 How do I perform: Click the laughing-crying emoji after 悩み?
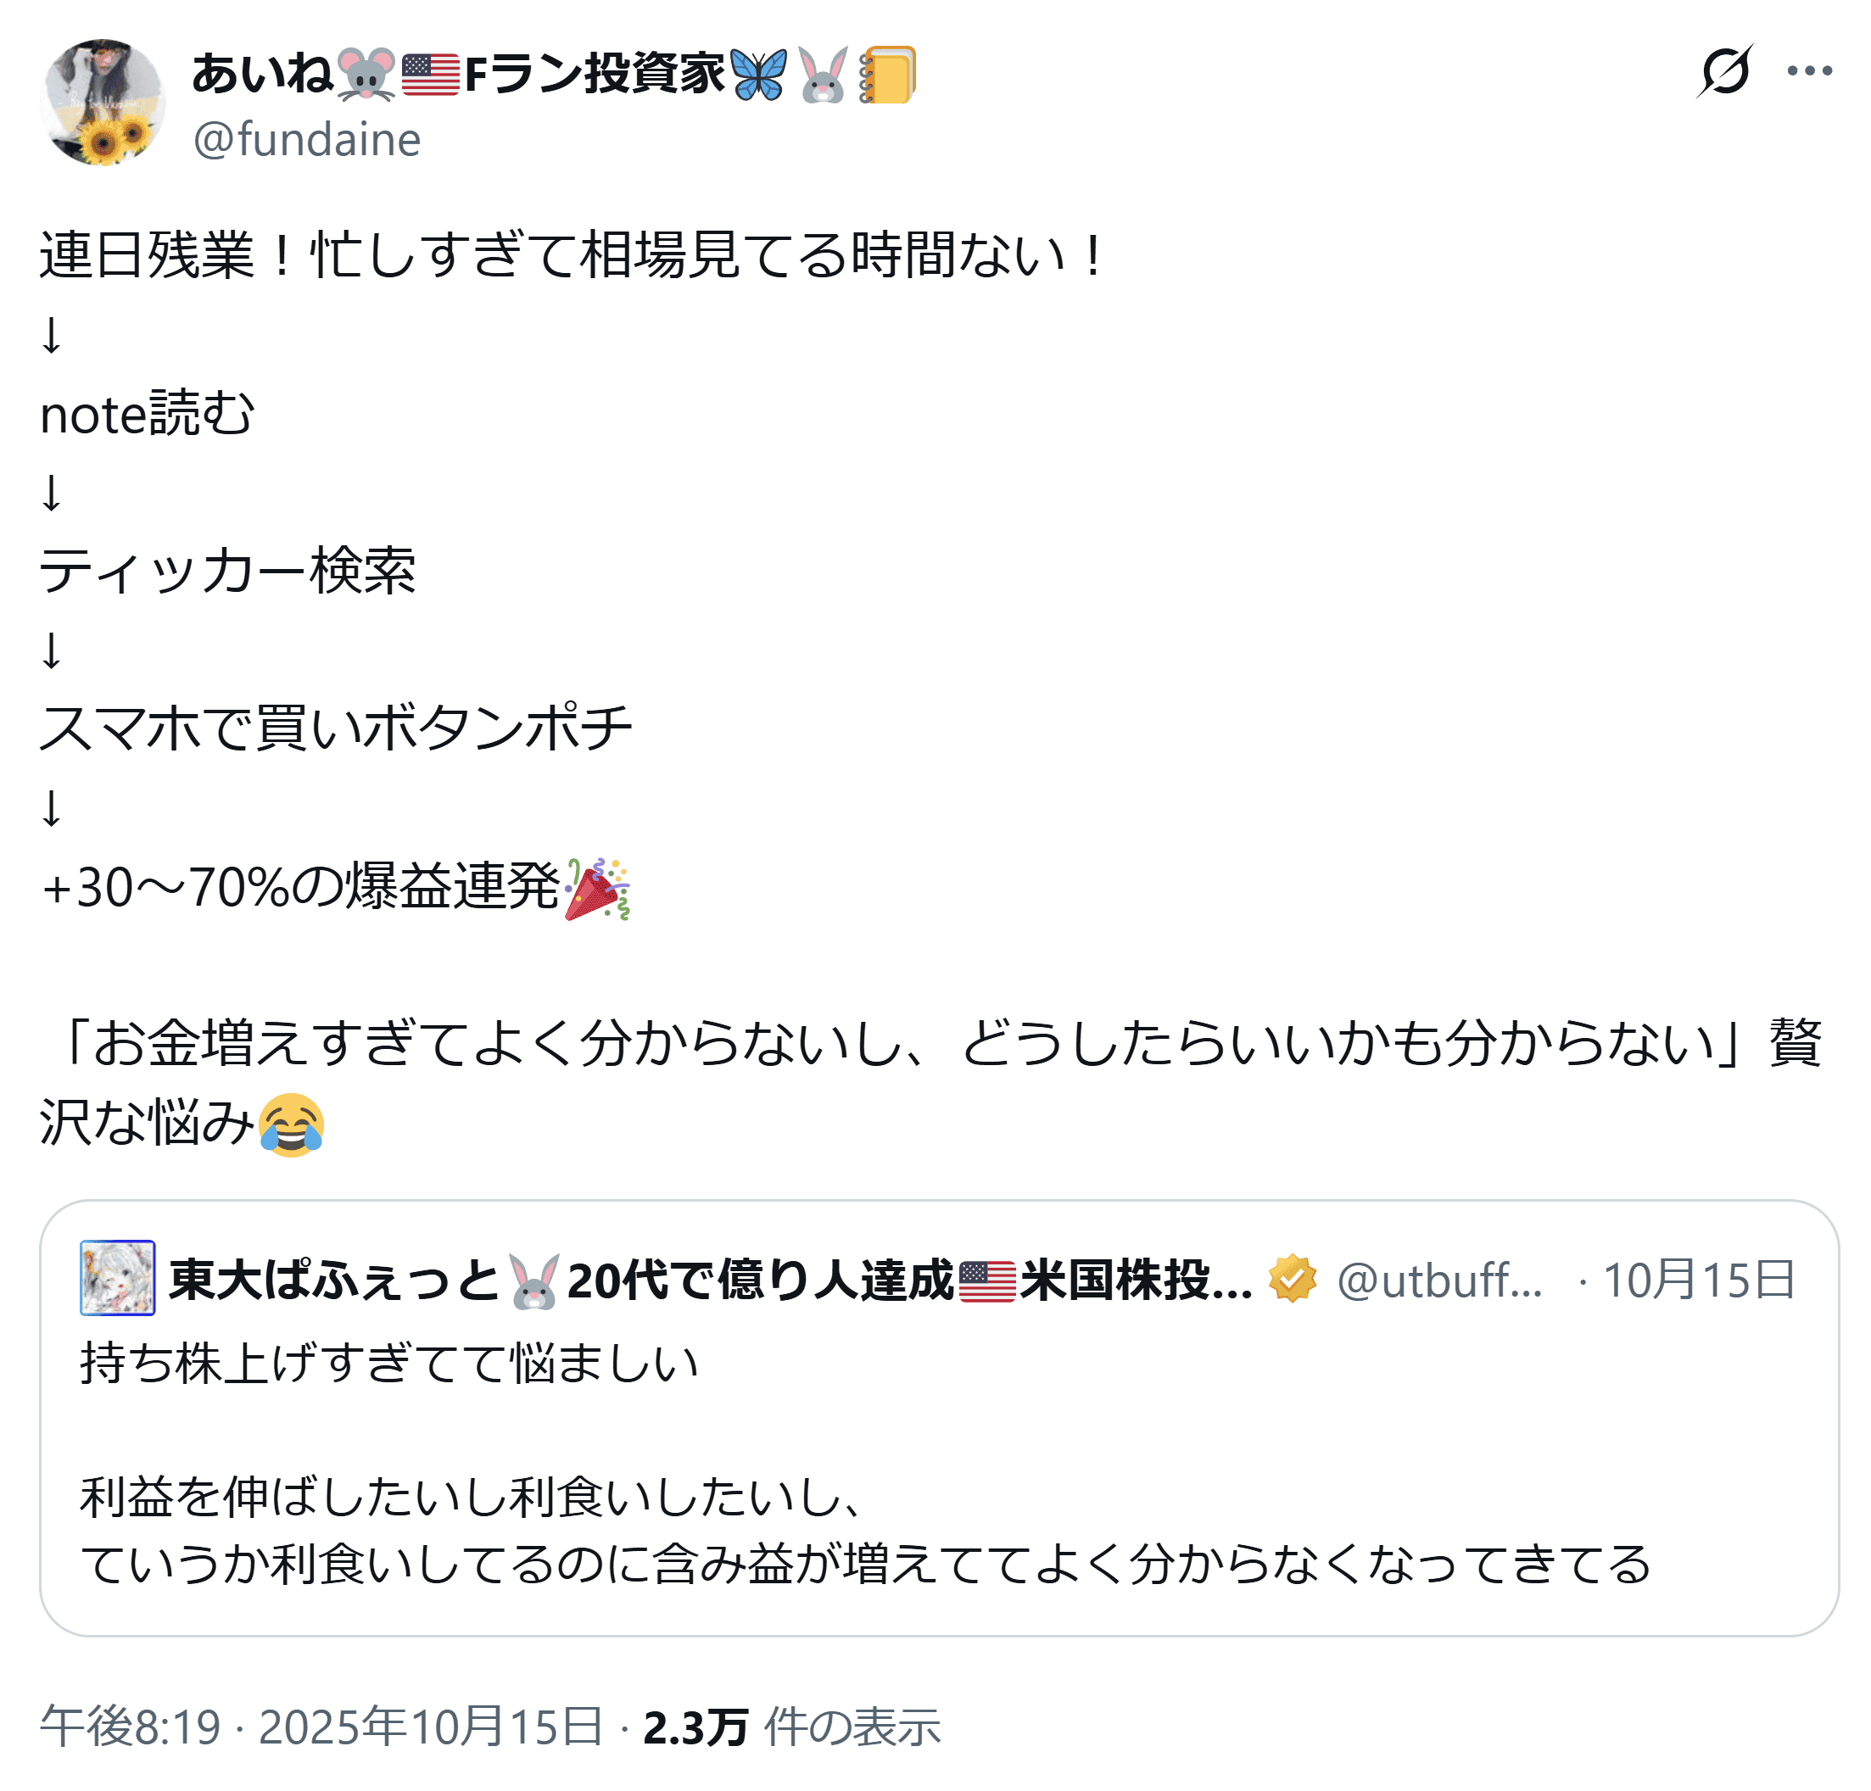coord(291,1124)
